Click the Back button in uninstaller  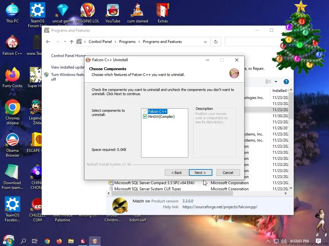pyautogui.click(x=176, y=173)
